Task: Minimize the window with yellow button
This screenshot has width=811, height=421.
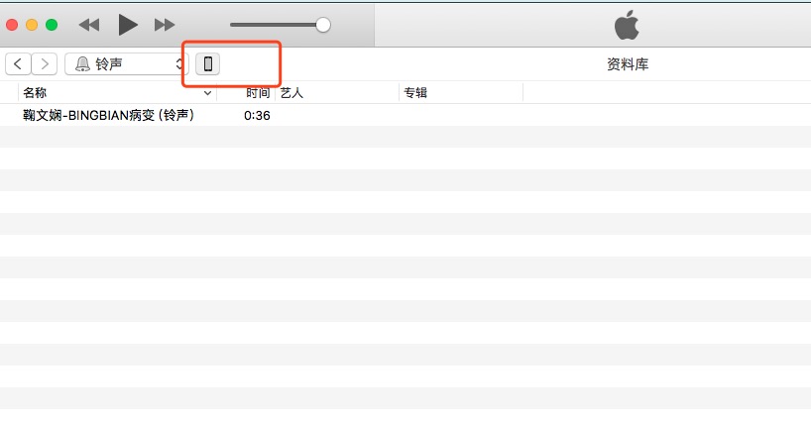Action: point(32,25)
